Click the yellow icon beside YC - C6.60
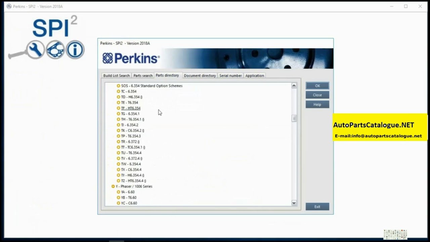The image size is (430, 242). (x=118, y=203)
